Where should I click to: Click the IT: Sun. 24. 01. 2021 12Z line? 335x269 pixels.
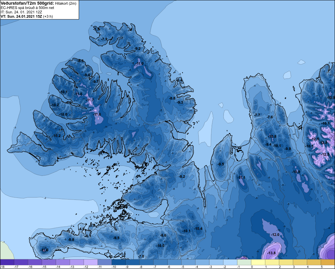pos(21,12)
